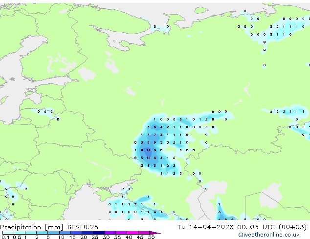Viewport: 310px width, 239px height.
Task: Pick the purple swatch between 30 and 35
Action: [x=110, y=233]
